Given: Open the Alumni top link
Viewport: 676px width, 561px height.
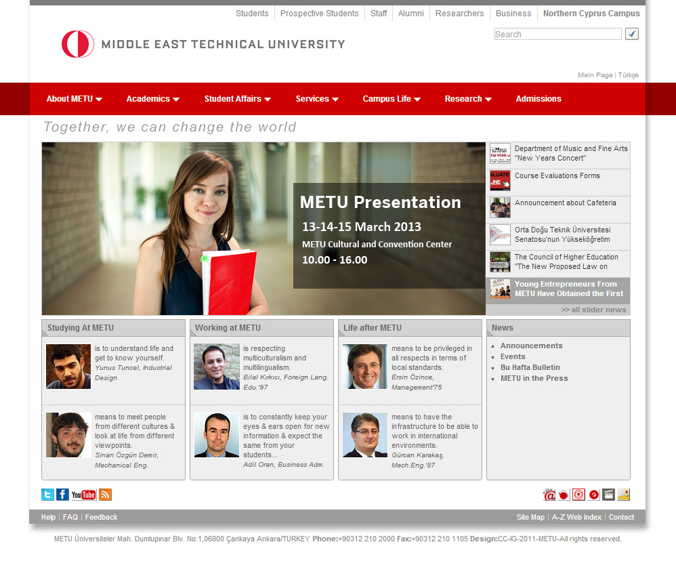Looking at the screenshot, I should (411, 14).
